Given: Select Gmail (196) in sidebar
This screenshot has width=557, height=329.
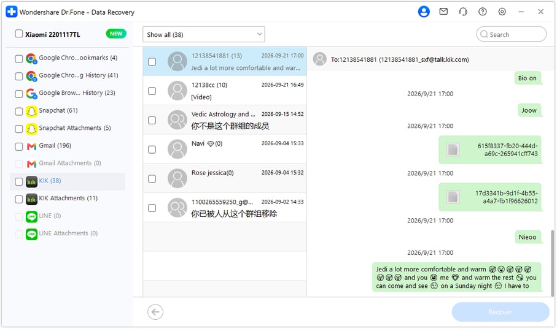Looking at the screenshot, I should click(x=55, y=145).
